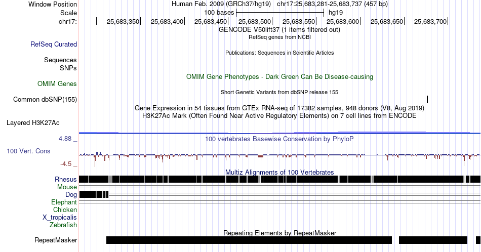Open the Common dbSNP(155) track label
481x252 pixels.
click(45, 99)
